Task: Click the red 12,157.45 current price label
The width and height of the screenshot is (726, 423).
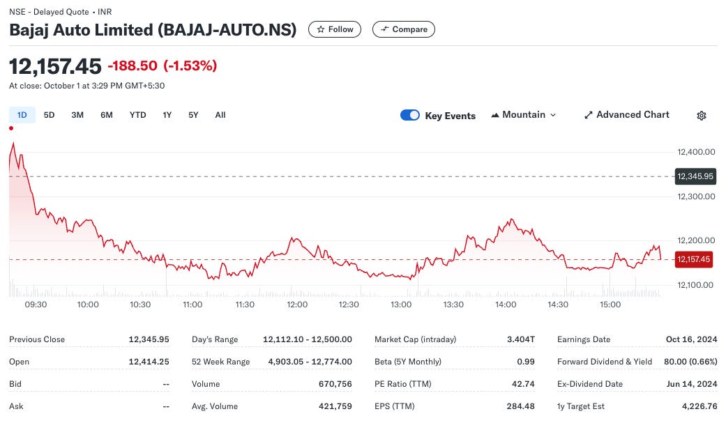Action: point(694,259)
